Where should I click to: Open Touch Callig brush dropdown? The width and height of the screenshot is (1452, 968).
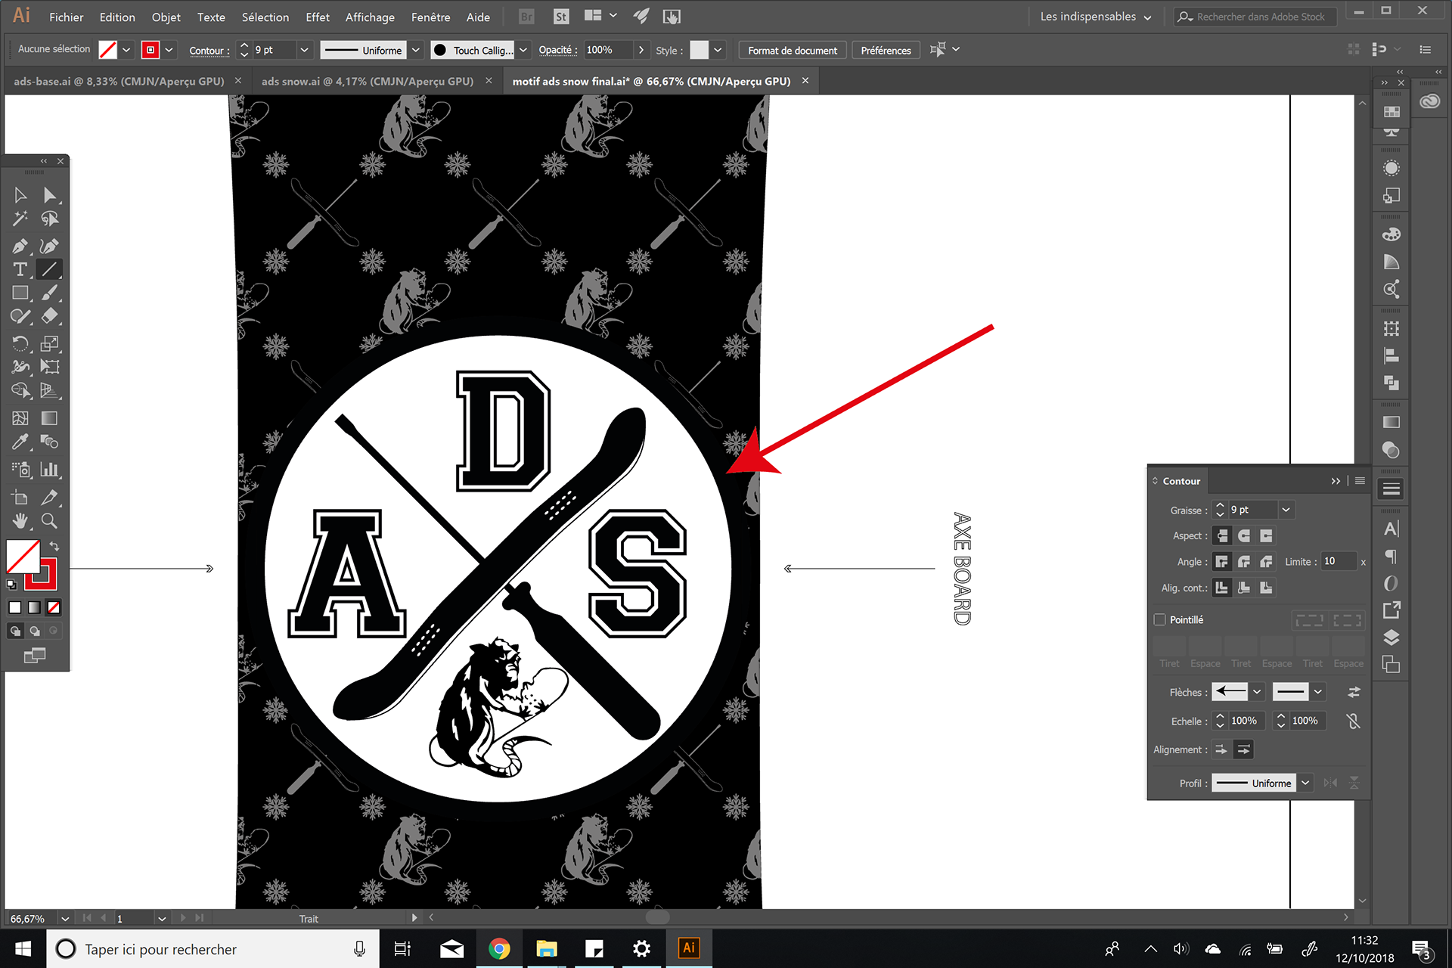click(523, 50)
